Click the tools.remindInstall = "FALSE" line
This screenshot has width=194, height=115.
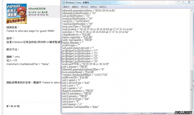[79, 72]
